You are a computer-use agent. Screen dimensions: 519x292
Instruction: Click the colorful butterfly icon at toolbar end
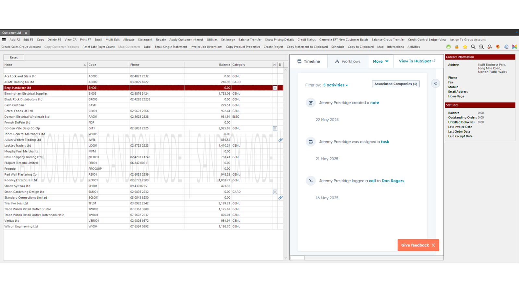click(514, 47)
